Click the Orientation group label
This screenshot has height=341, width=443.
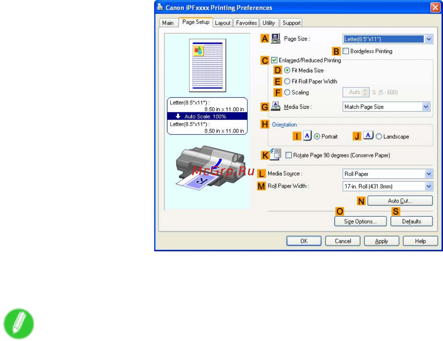click(x=284, y=125)
